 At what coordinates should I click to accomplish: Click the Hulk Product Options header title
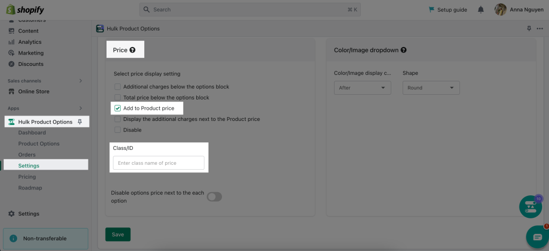[133, 29]
